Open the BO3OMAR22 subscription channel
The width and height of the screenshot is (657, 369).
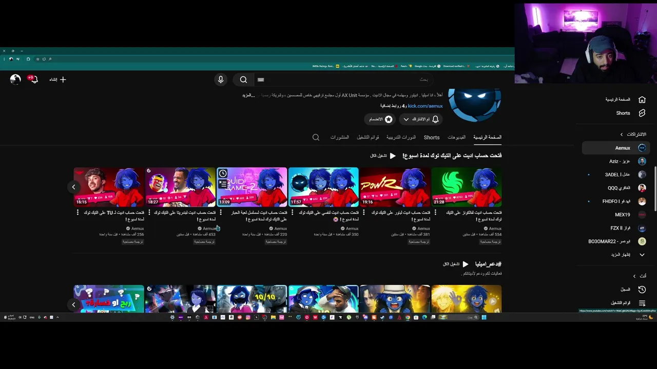click(616, 241)
